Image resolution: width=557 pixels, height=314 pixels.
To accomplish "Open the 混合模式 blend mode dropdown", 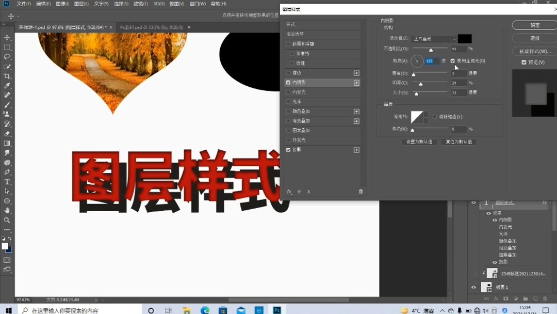I will click(435, 38).
